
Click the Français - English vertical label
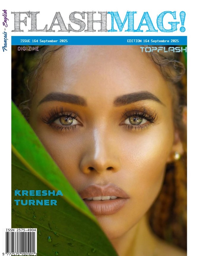[x=5, y=31]
